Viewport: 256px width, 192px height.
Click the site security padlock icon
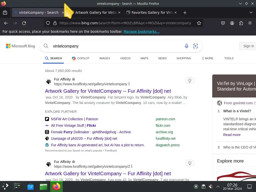tap(55, 23)
